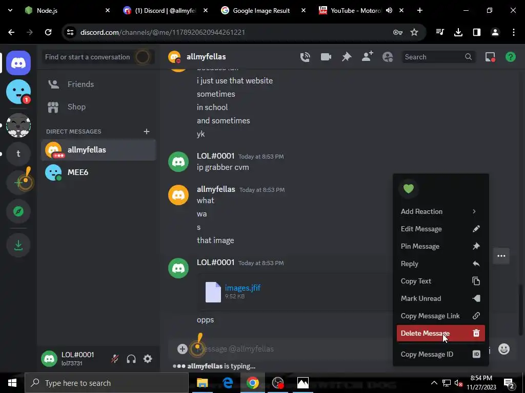The height and width of the screenshot is (393, 525).
Task: Click Create DM plus next to Direct Messages
Action: [146, 132]
